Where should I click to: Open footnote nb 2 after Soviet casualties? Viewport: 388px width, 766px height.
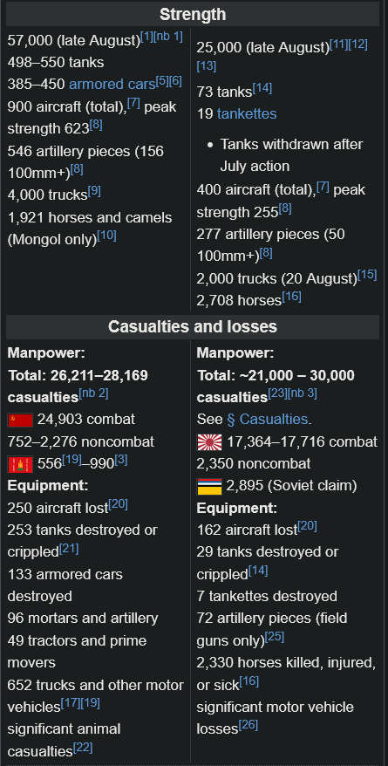(93, 393)
